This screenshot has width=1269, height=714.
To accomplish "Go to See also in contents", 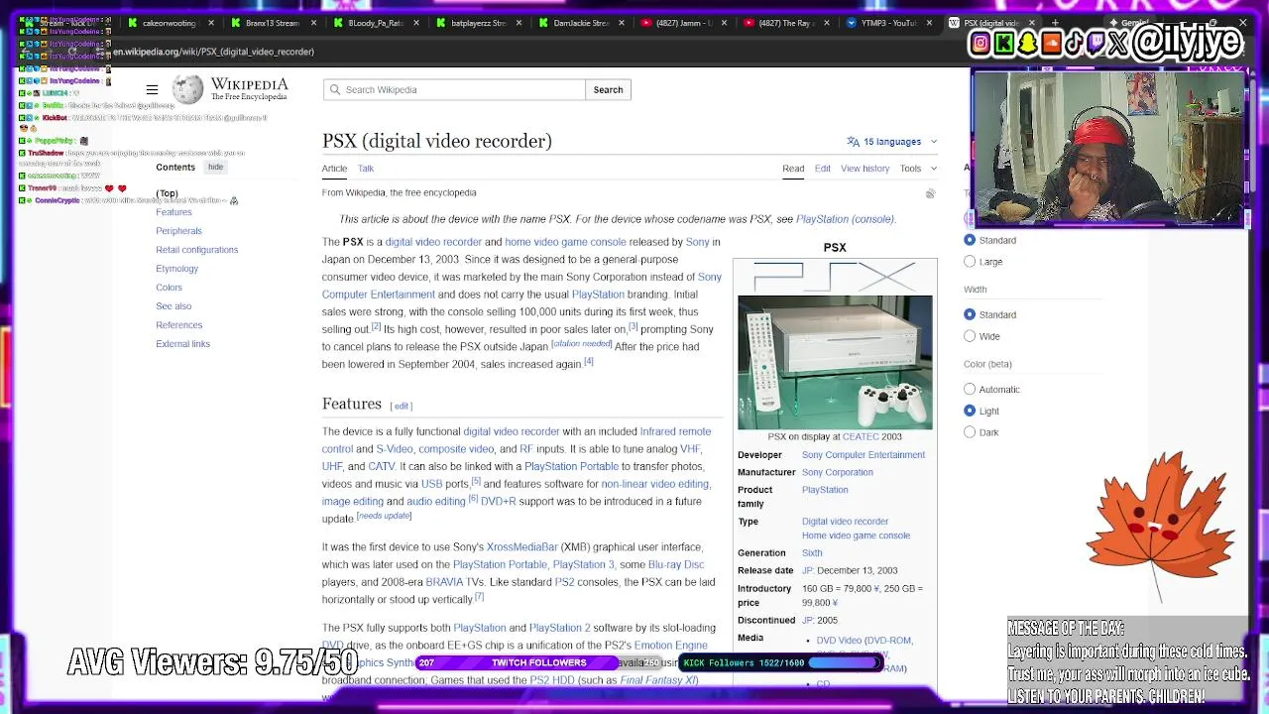I will point(173,306).
